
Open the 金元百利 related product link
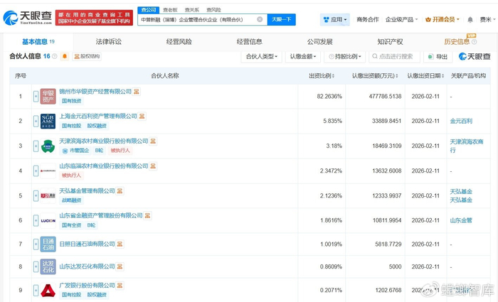point(461,122)
